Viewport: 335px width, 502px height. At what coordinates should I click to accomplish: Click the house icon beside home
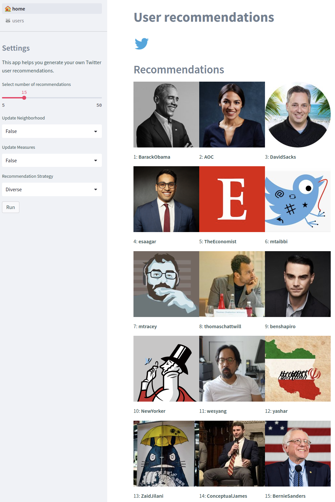coord(8,9)
